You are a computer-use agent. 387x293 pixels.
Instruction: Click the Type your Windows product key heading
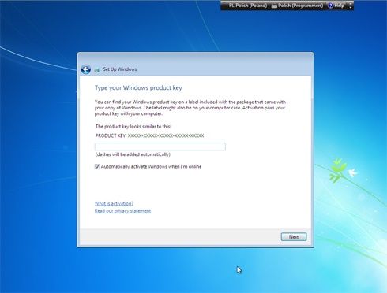pyautogui.click(x=138, y=88)
